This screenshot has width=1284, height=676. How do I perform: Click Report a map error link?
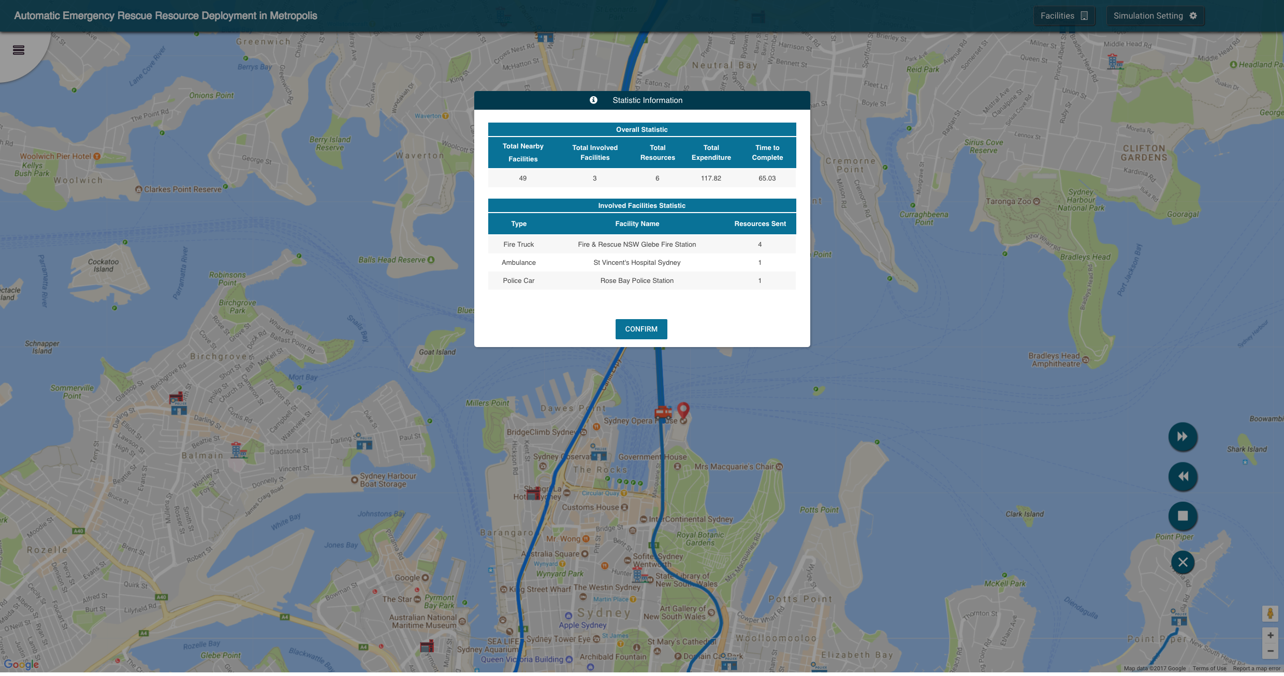coord(1256,668)
